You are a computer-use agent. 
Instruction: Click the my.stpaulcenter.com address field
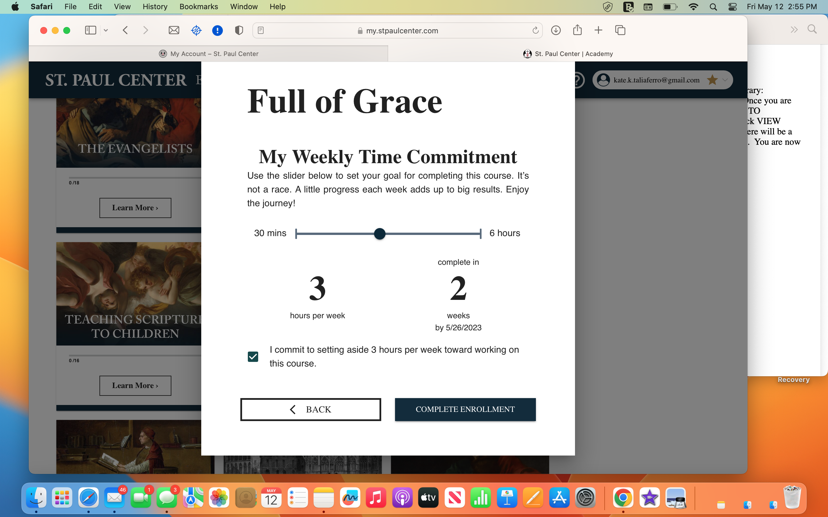pyautogui.click(x=402, y=31)
